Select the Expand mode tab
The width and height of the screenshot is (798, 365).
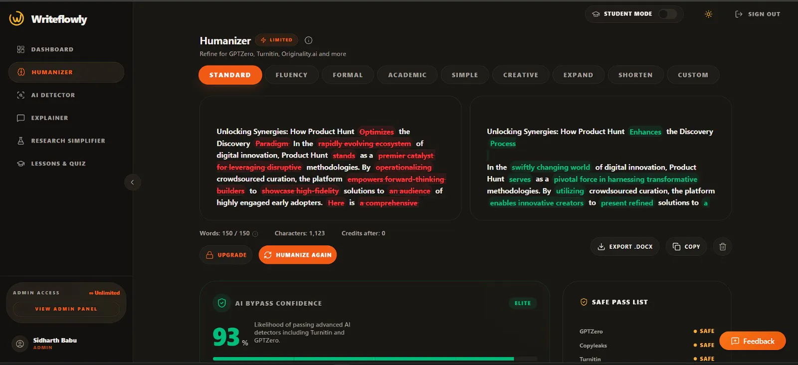tap(579, 75)
